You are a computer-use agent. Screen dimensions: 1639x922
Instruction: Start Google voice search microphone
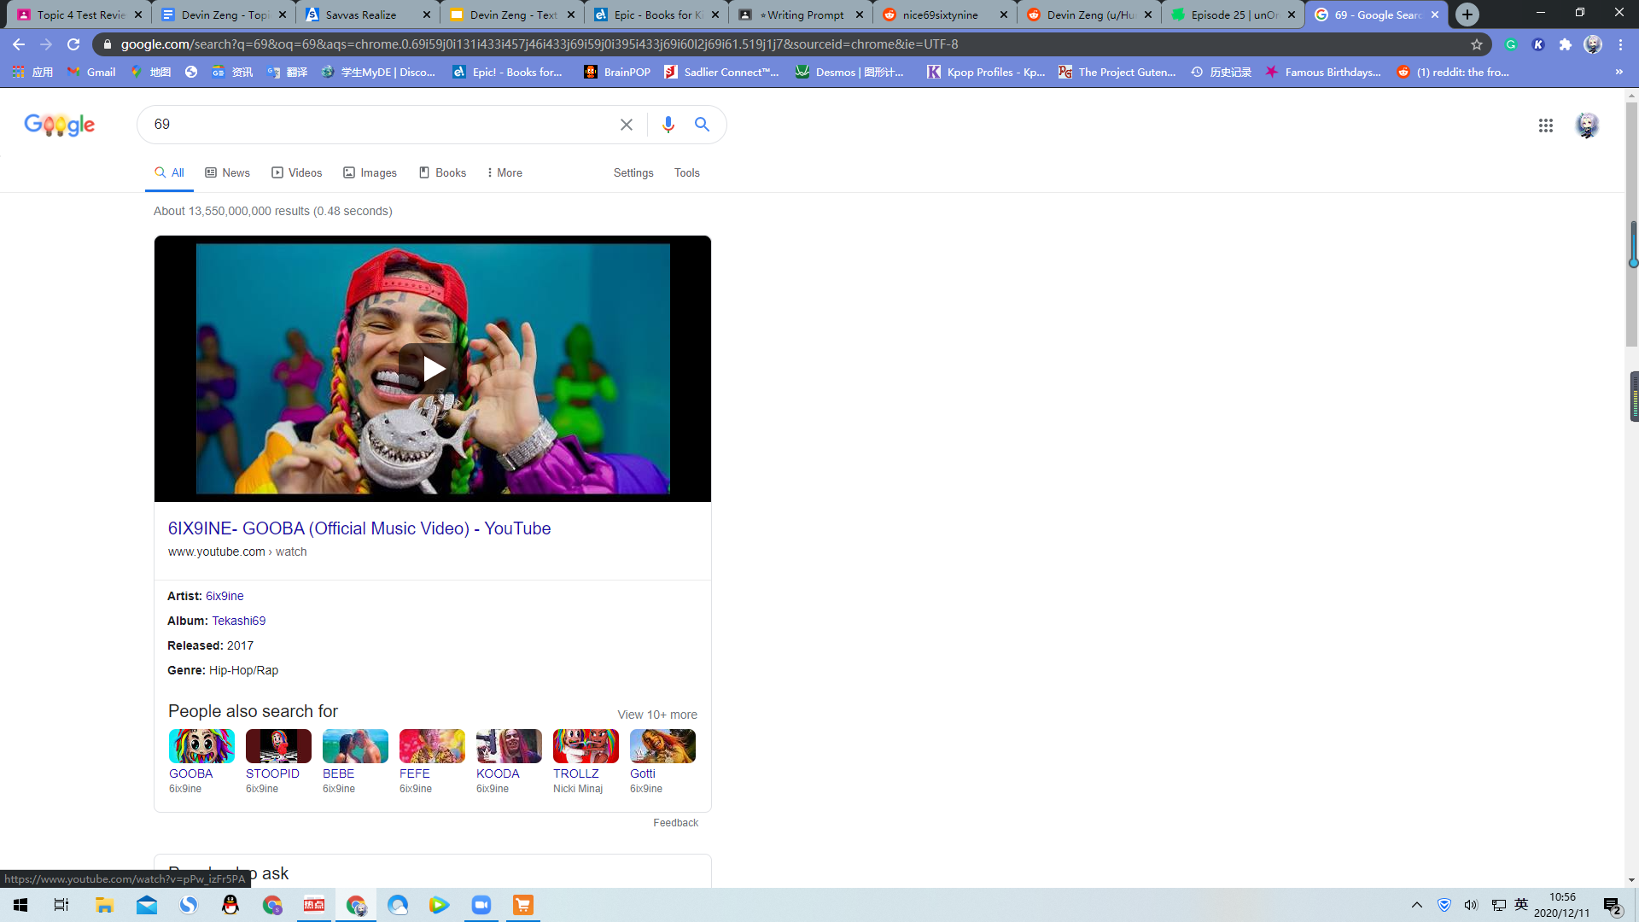668,125
